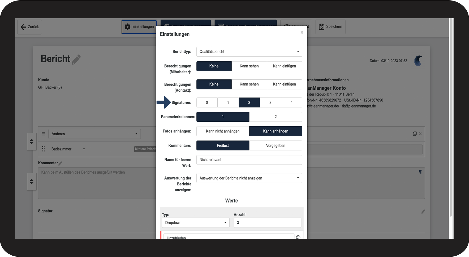Open the Einstellungen gear button
This screenshot has width=469, height=257.
pos(139,27)
